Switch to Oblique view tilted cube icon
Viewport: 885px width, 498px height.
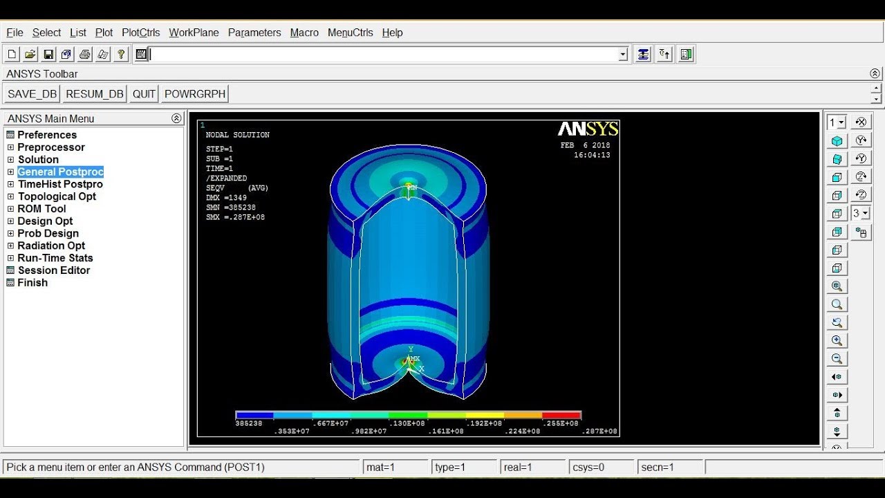[837, 159]
